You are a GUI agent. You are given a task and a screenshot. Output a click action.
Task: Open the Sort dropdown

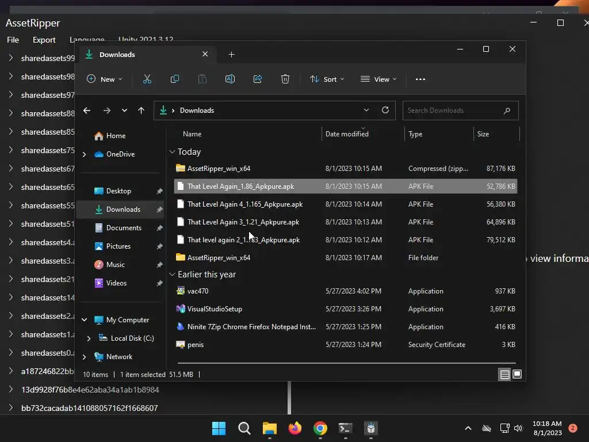pos(327,79)
